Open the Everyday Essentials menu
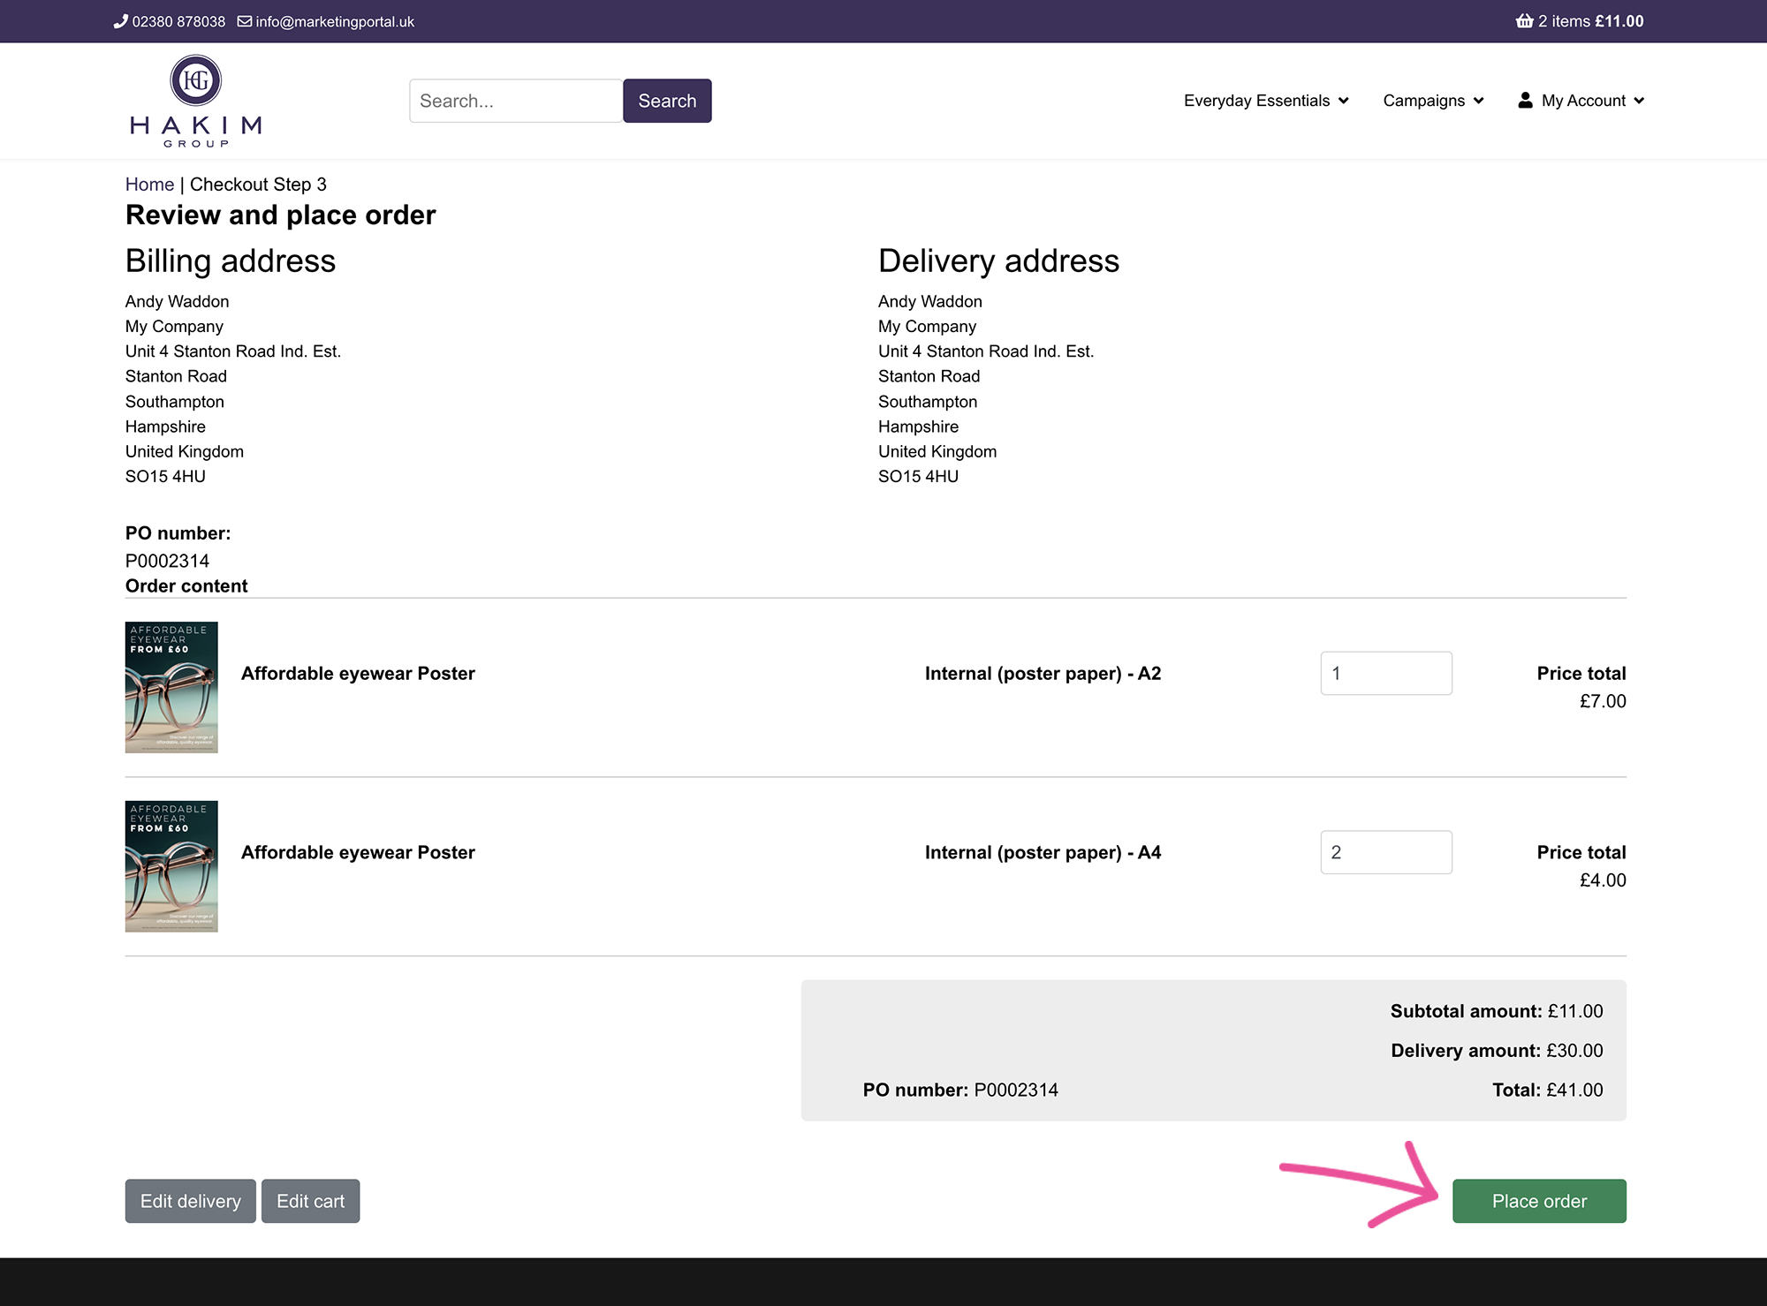1767x1306 pixels. coord(1266,101)
